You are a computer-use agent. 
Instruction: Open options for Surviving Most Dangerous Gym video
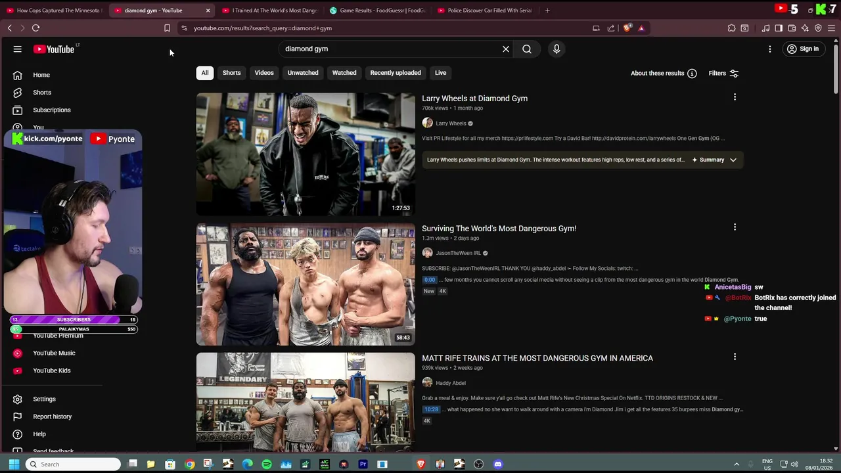pyautogui.click(x=735, y=227)
